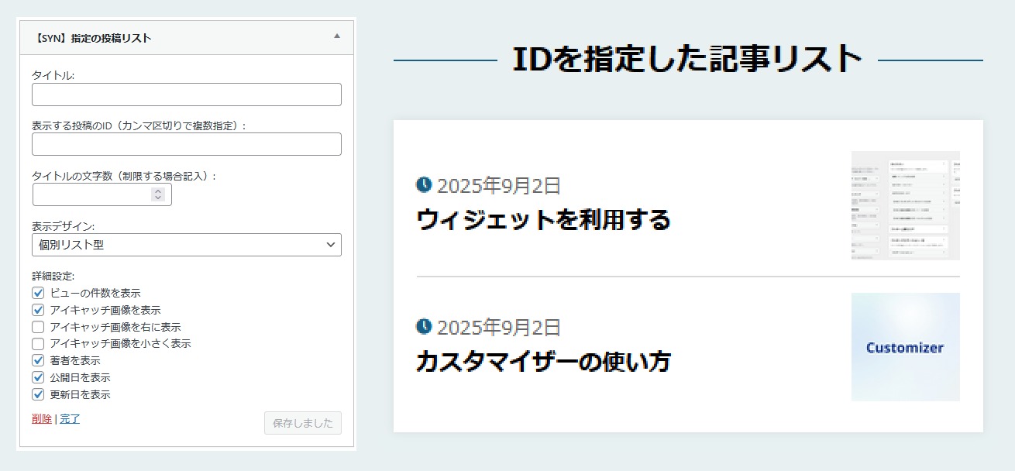Image resolution: width=1015 pixels, height=471 pixels.
Task: Toggle 更新日を表示 checkbox off
Action: 37,394
